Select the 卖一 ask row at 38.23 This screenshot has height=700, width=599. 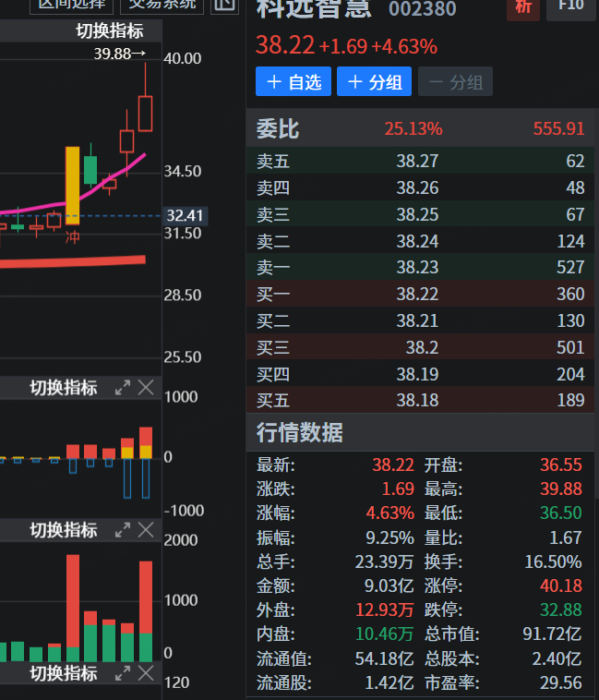tap(420, 267)
